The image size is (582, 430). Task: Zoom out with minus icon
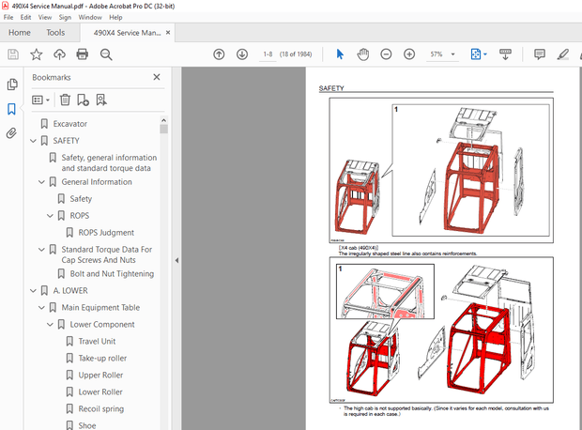click(386, 54)
